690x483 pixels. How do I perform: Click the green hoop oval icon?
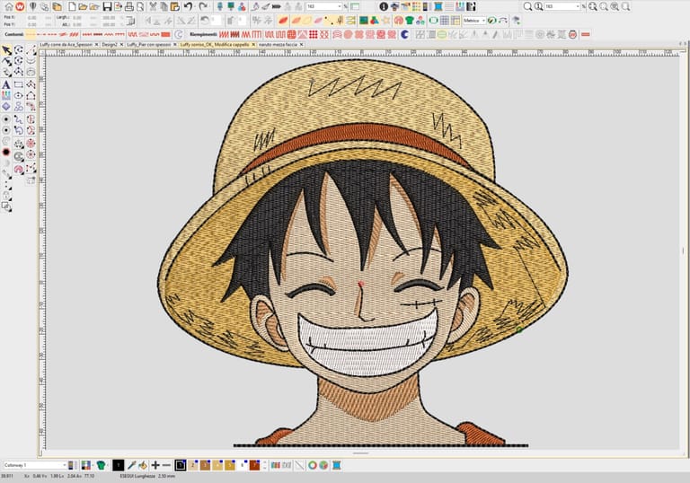433,21
